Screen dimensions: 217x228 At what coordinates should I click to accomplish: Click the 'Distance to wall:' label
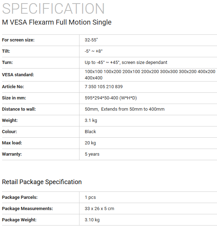click(19, 109)
